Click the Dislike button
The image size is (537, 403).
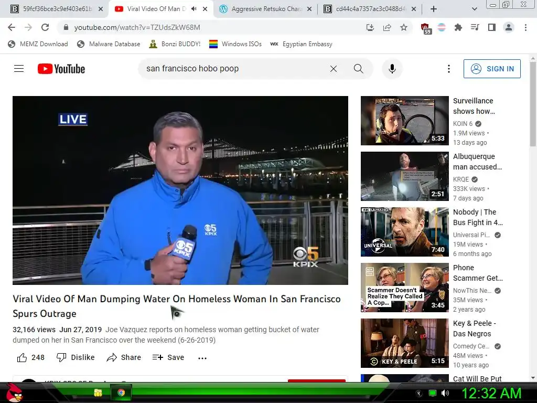coord(76,357)
